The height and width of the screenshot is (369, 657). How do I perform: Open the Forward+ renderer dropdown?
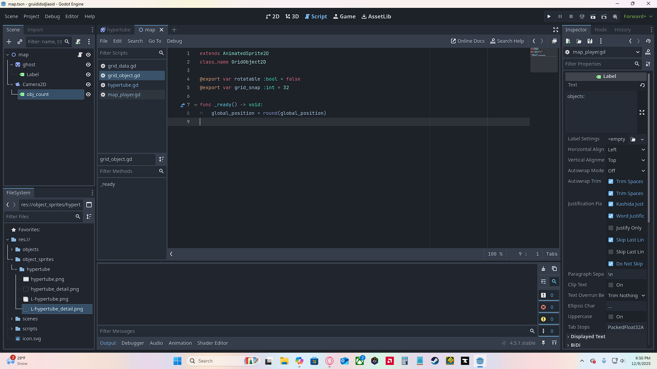coord(638,16)
